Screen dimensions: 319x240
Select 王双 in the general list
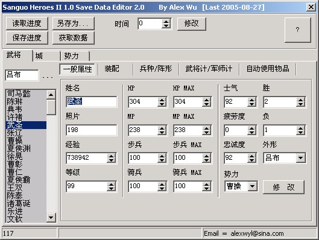pos(27,188)
